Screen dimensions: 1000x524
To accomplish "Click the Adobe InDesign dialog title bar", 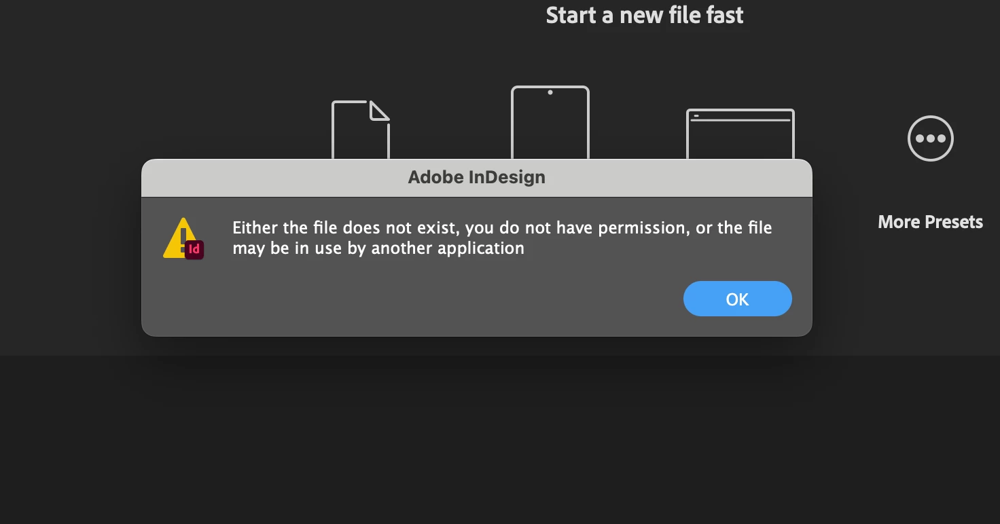I will point(477,178).
